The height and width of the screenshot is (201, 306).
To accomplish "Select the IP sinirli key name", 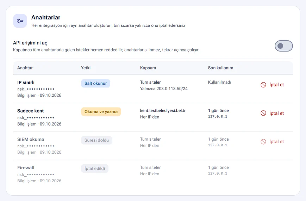I will pyautogui.click(x=26, y=83).
